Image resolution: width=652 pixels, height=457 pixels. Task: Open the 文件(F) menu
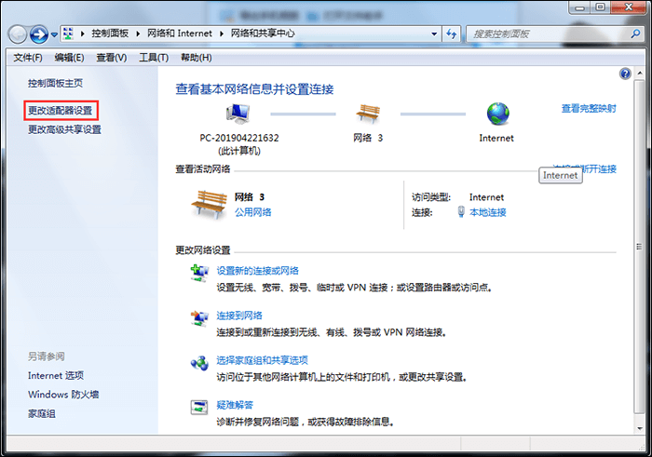point(28,58)
